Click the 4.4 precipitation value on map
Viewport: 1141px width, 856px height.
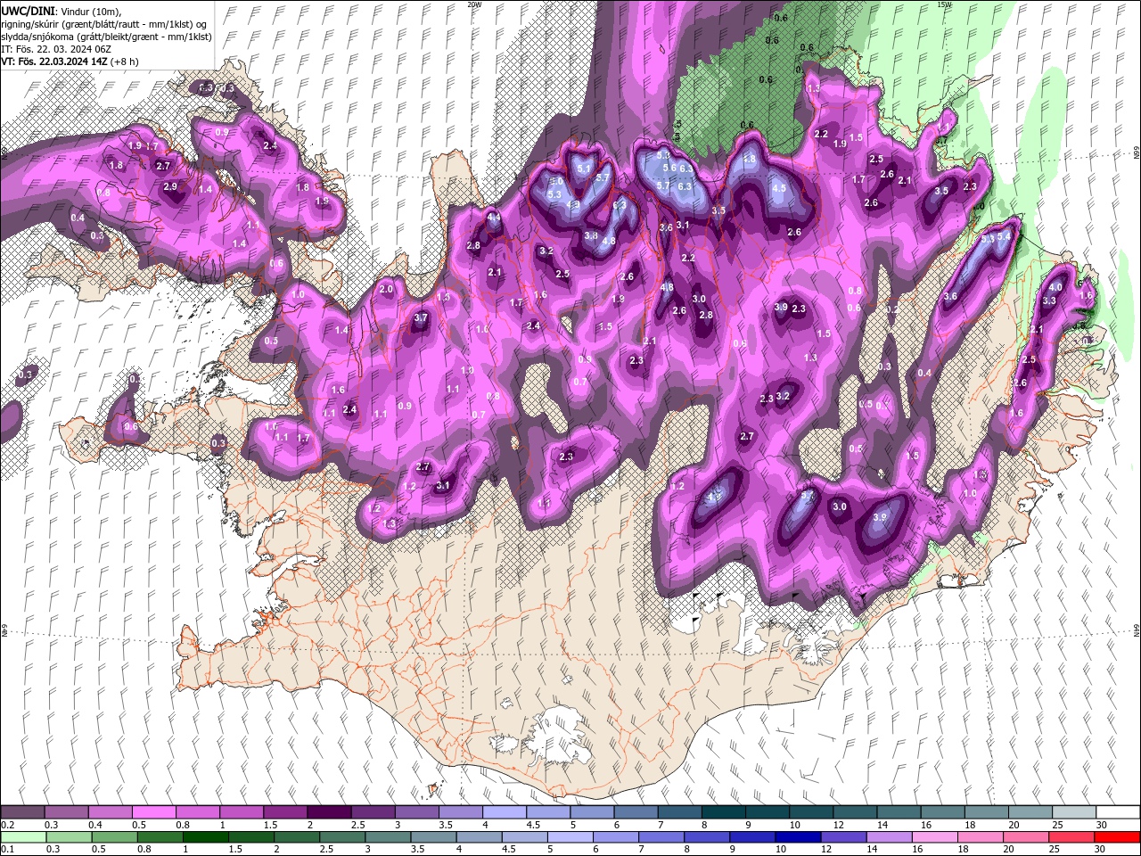tap(494, 218)
